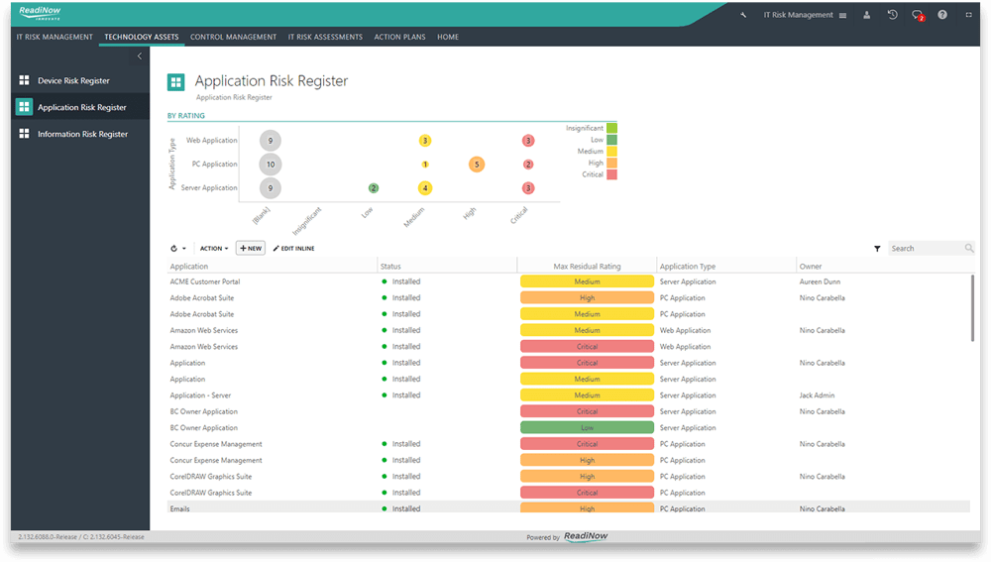Click into the Search input field

click(x=926, y=248)
